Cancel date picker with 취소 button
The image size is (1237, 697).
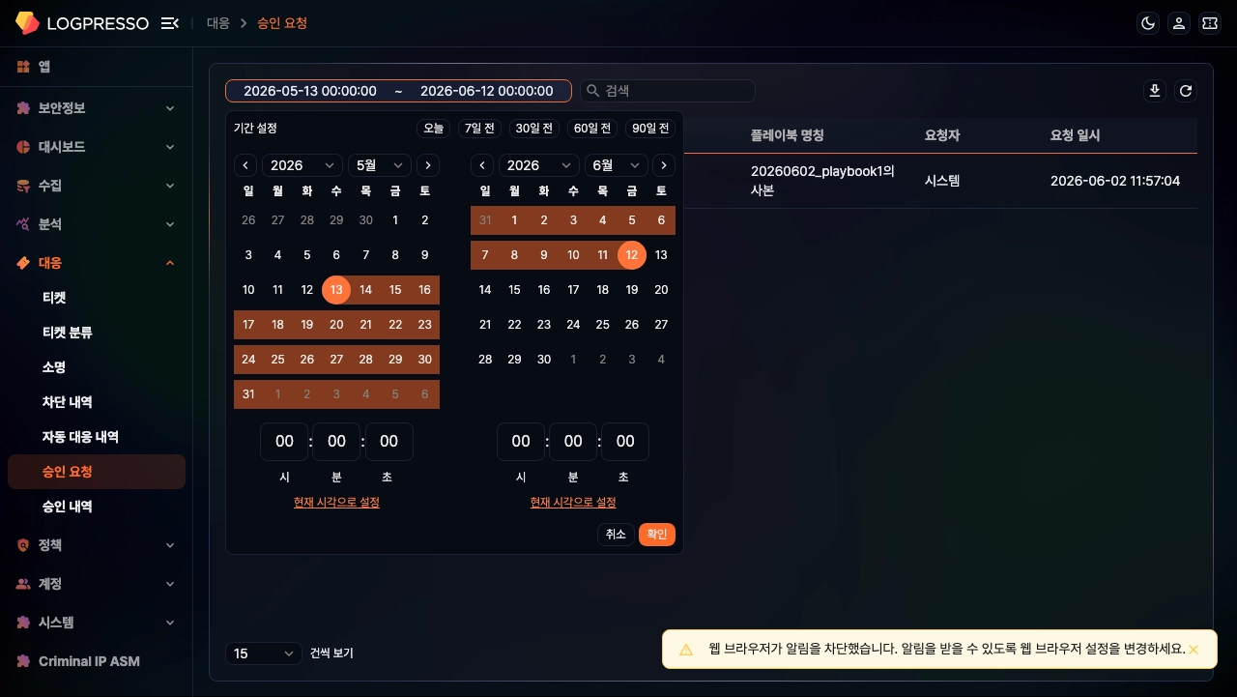(616, 535)
